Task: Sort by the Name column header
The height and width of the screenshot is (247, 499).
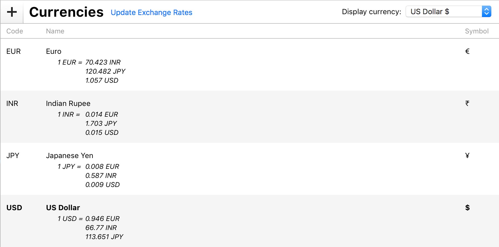Action: (x=55, y=31)
